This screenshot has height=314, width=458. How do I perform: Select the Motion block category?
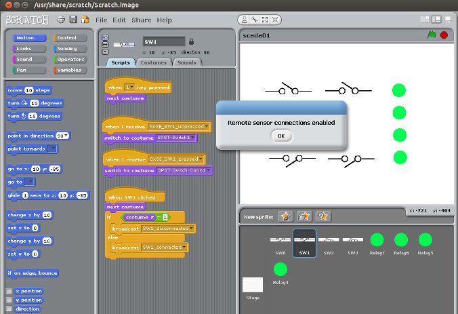pos(29,38)
